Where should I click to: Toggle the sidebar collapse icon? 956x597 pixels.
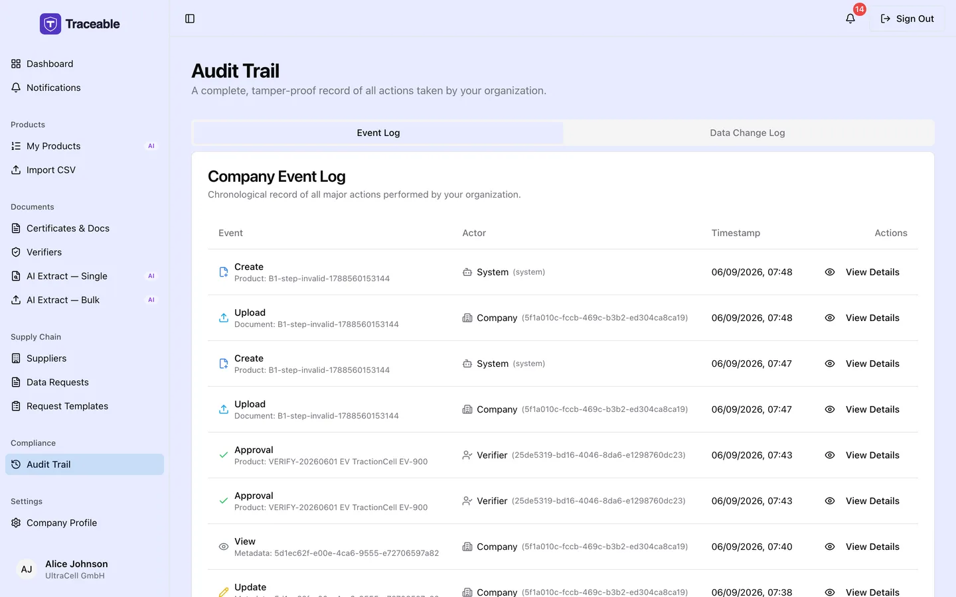tap(190, 19)
